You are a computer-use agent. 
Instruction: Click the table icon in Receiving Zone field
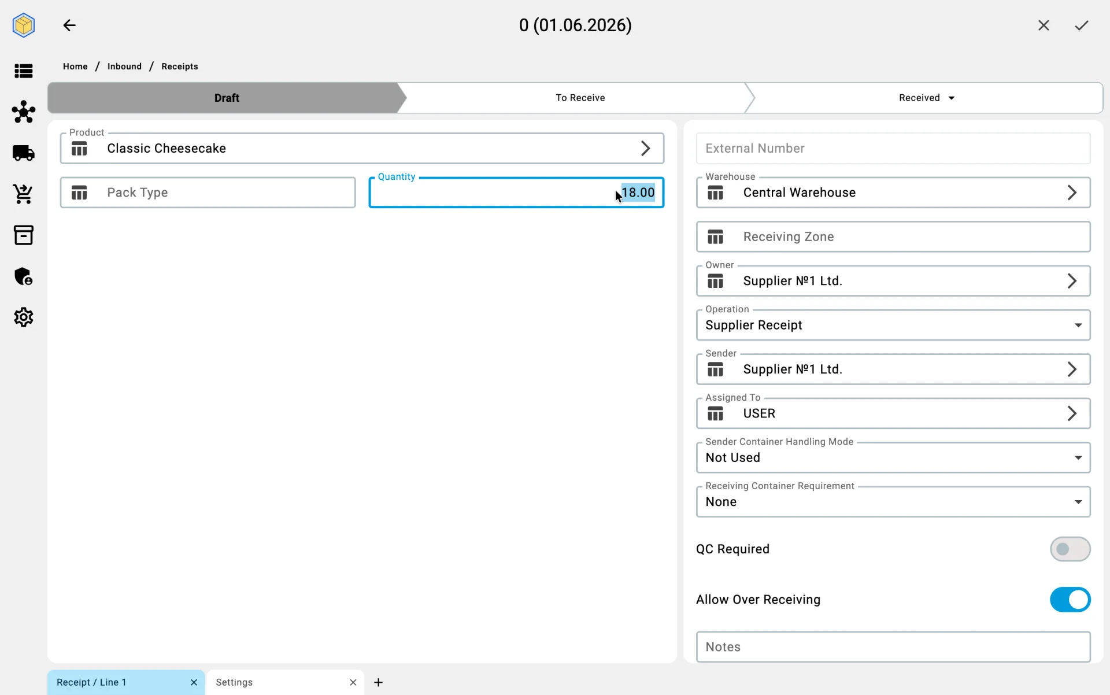pos(715,237)
